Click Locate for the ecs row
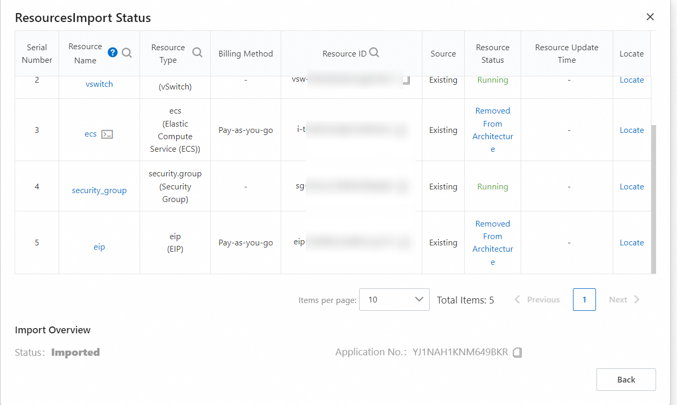The image size is (677, 405). (632, 130)
